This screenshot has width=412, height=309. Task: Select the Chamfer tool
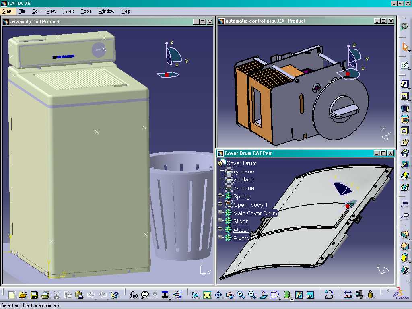click(x=405, y=246)
